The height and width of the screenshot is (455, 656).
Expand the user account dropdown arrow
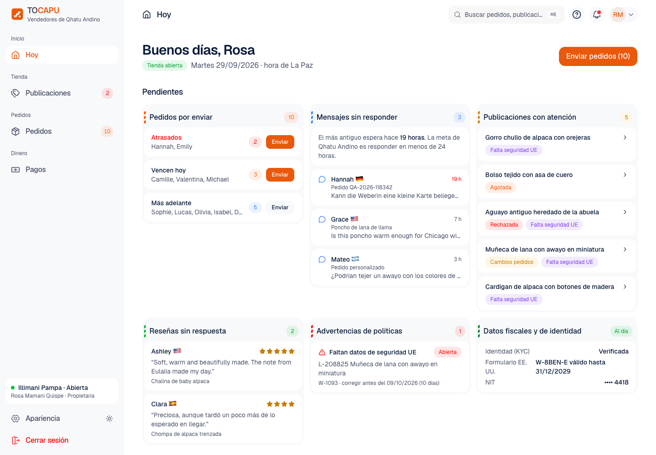[631, 15]
